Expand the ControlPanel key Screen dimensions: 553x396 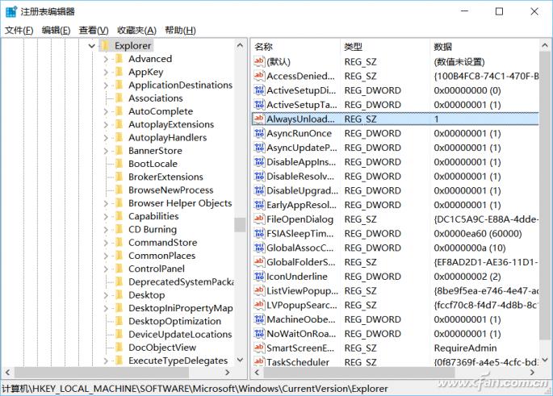click(106, 269)
